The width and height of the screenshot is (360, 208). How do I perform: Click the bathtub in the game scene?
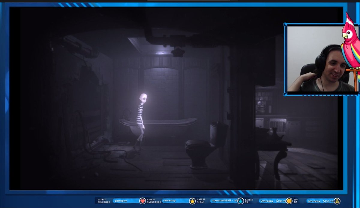coord(158,127)
